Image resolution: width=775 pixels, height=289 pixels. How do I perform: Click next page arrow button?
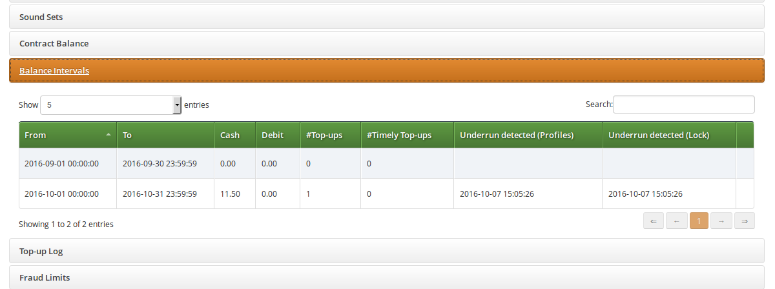721,221
